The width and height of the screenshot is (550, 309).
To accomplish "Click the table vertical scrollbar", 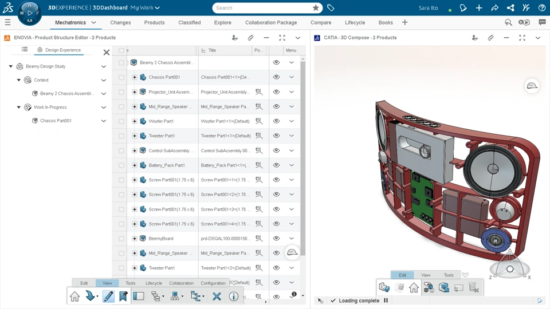I will [x=302, y=159].
